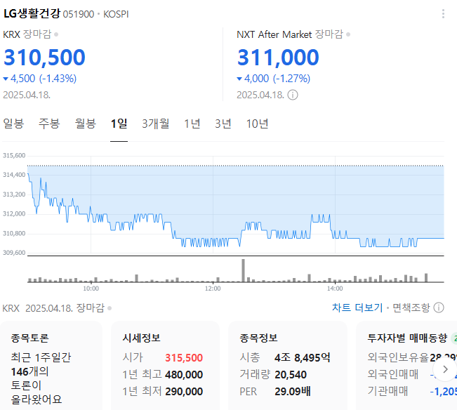Open the three-dot more options menu
Screen dimensions: 457x410
[443, 14]
